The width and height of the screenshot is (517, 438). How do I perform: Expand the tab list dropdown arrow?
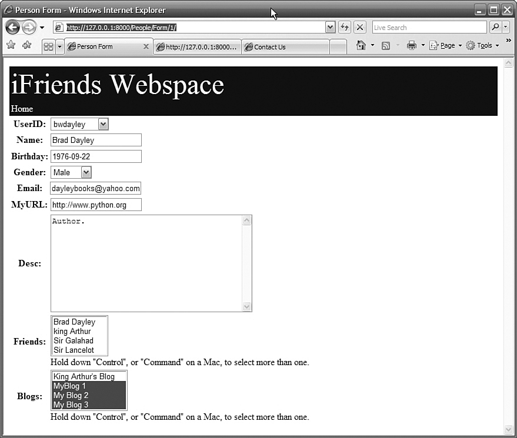click(x=59, y=46)
